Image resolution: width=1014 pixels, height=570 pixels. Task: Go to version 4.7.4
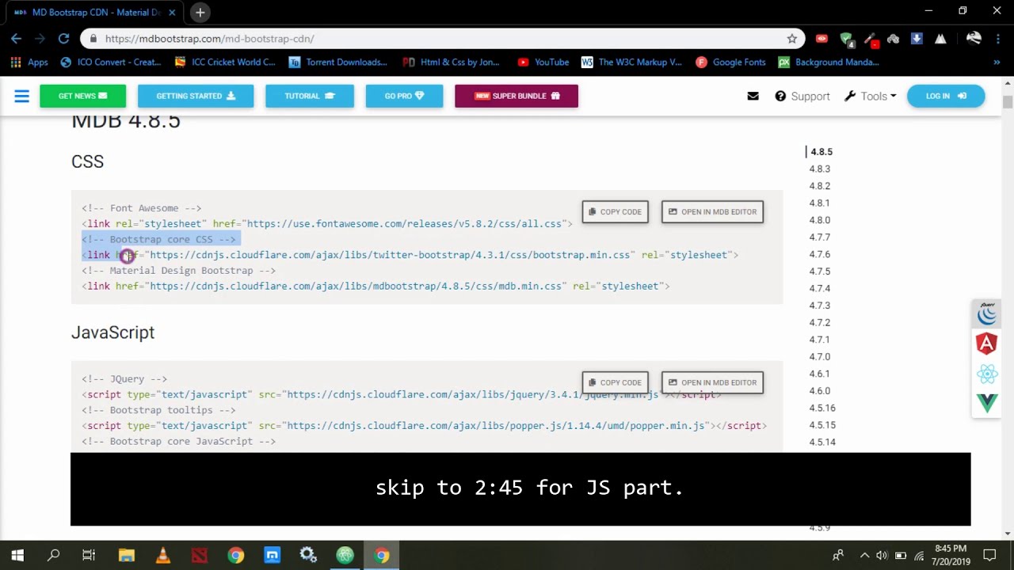[x=819, y=288]
